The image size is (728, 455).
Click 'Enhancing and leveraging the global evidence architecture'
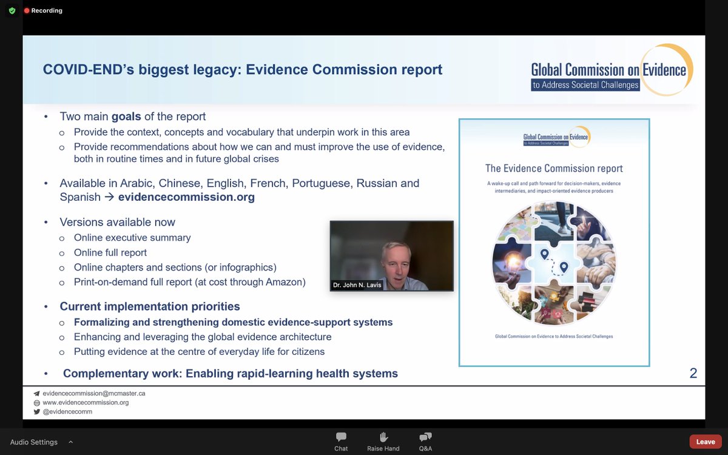(x=203, y=337)
